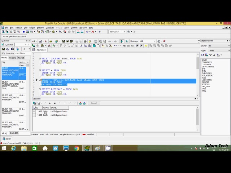Click the Windows Start button

coord(4,148)
